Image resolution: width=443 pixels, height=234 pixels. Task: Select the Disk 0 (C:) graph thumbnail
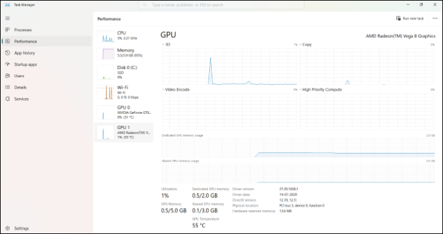tap(106, 72)
